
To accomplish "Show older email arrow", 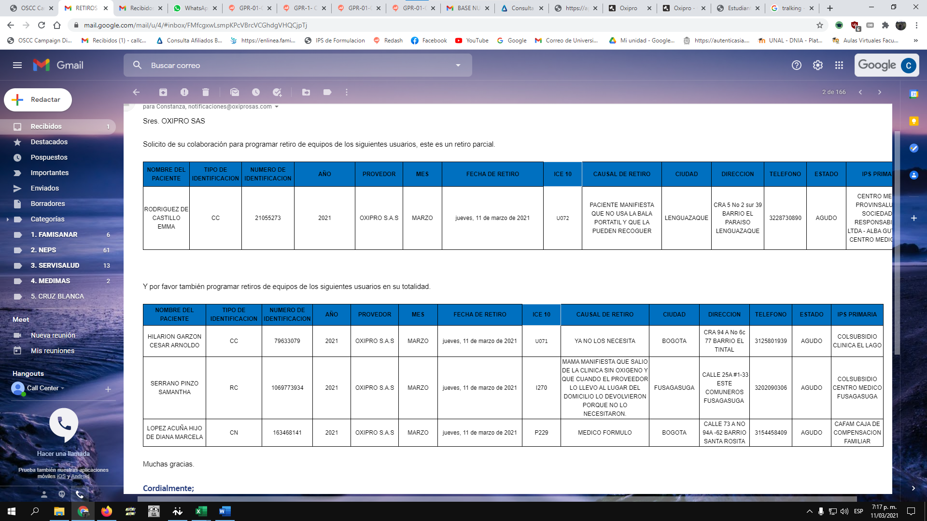I will click(x=880, y=92).
